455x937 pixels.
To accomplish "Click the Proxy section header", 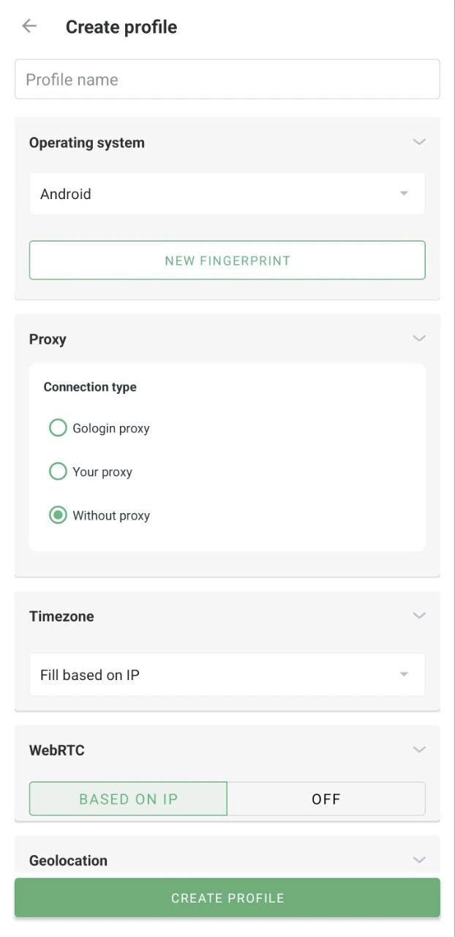I will [x=47, y=338].
